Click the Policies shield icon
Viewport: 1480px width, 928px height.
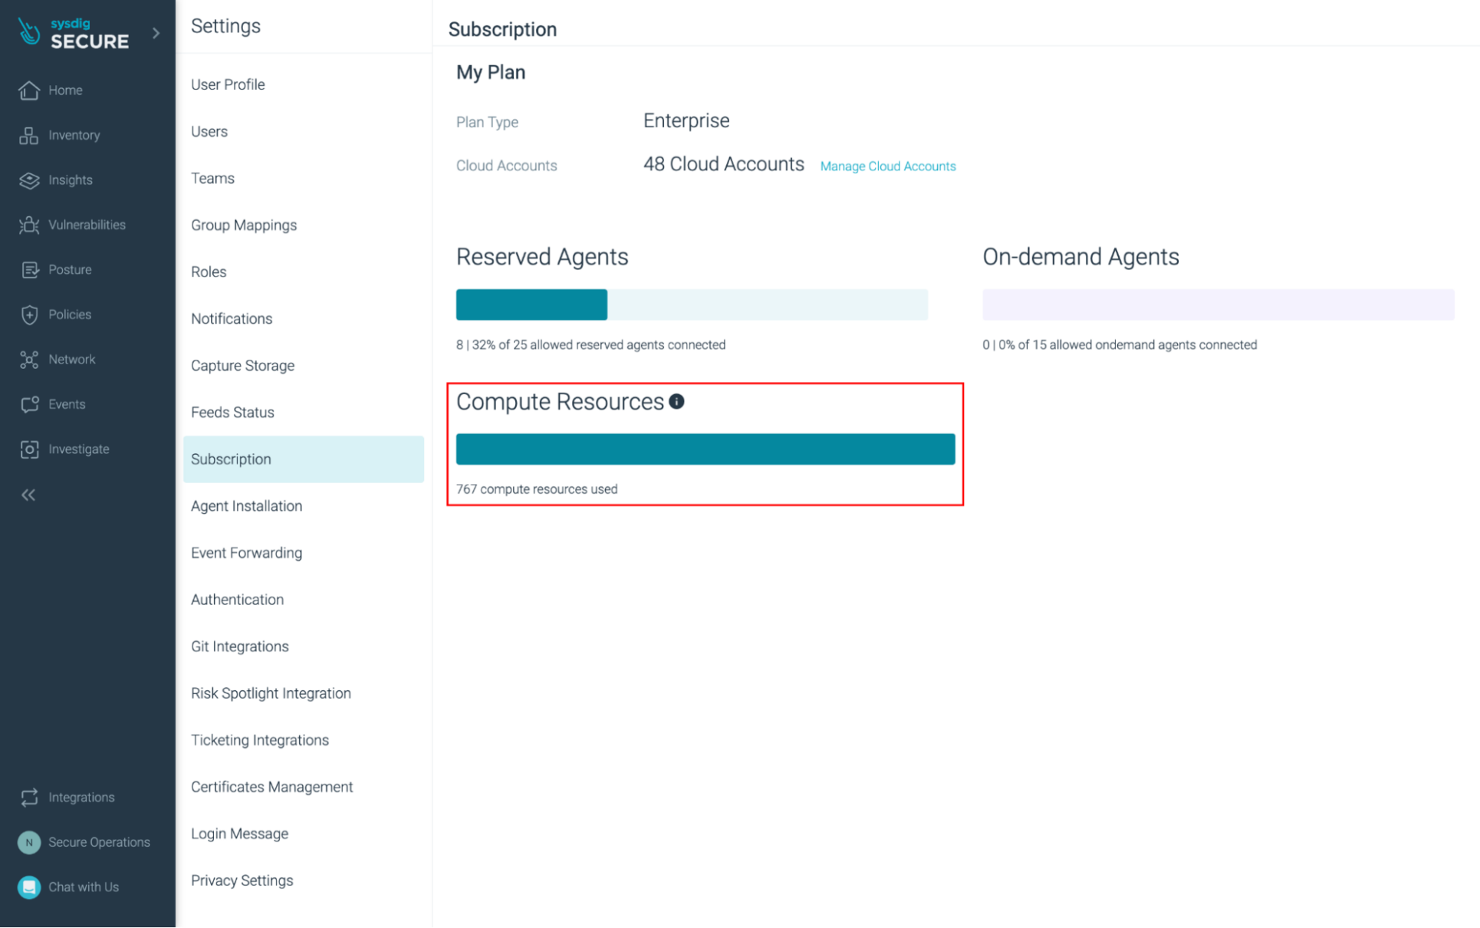(29, 315)
